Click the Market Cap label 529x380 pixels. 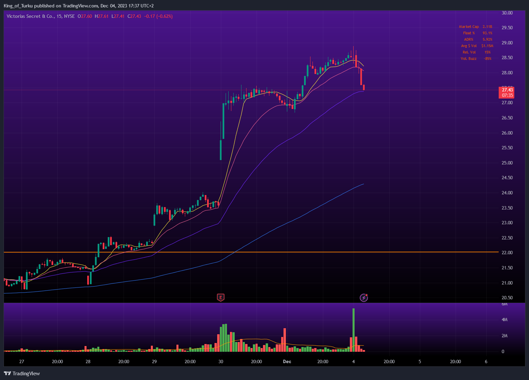tap(469, 27)
